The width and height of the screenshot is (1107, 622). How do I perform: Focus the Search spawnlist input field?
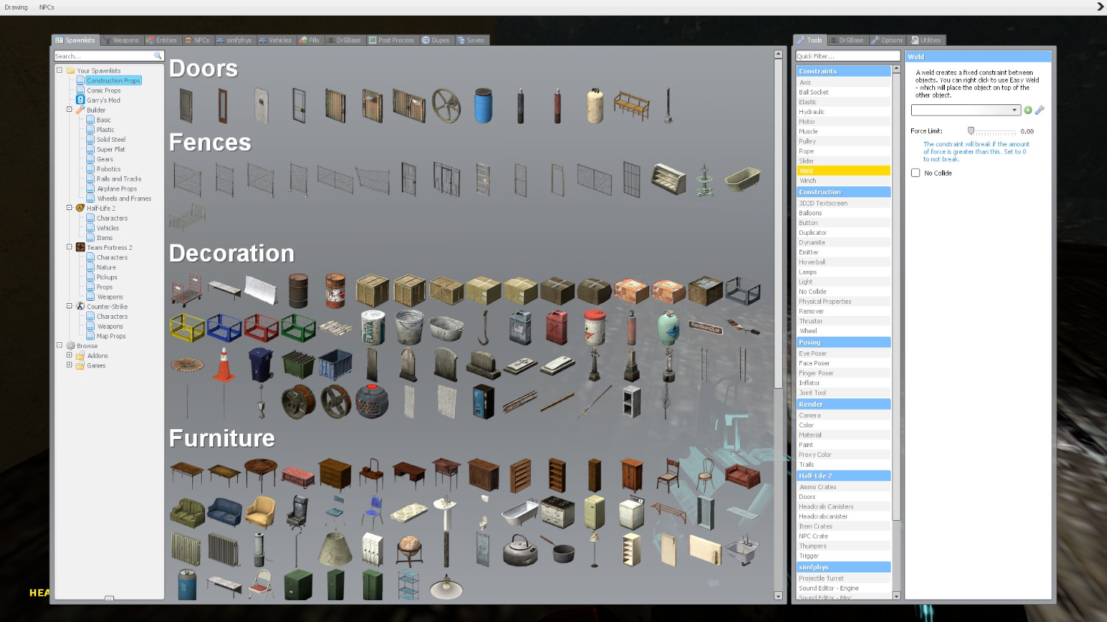(x=104, y=56)
